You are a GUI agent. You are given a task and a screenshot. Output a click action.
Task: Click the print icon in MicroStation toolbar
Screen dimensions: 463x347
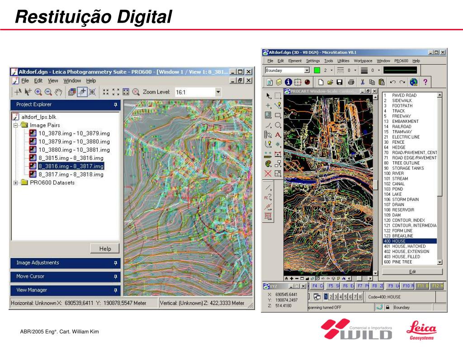point(351,82)
